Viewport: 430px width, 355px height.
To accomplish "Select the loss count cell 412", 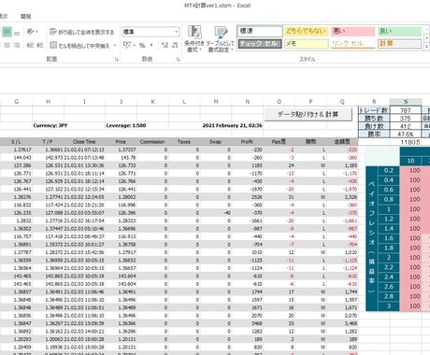I will [406, 126].
